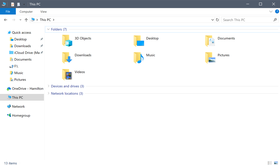
Task: Select This PC in navigation pane
Action: point(22,97)
